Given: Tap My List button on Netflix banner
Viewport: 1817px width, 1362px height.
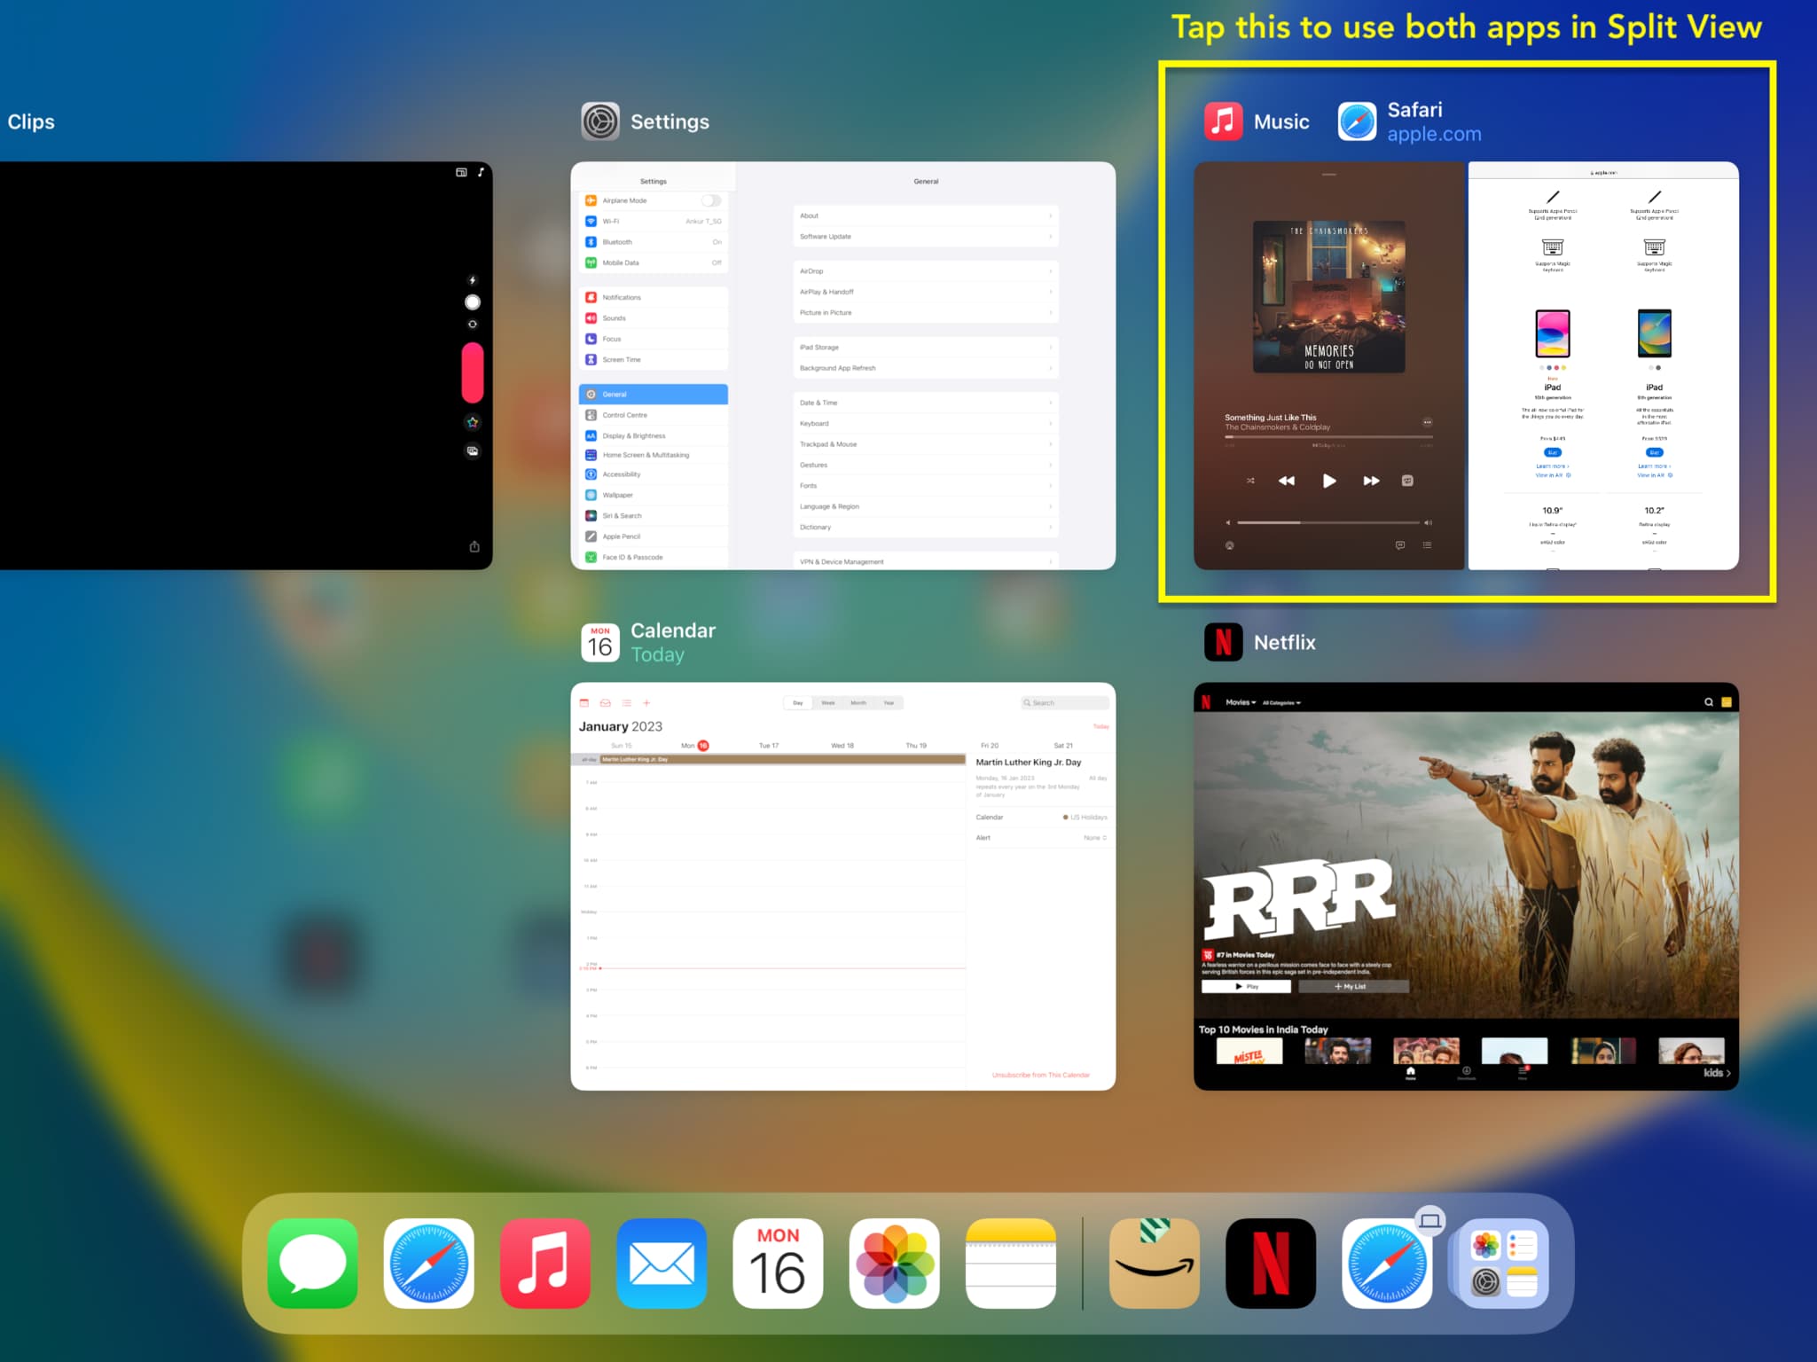Looking at the screenshot, I should [1353, 986].
